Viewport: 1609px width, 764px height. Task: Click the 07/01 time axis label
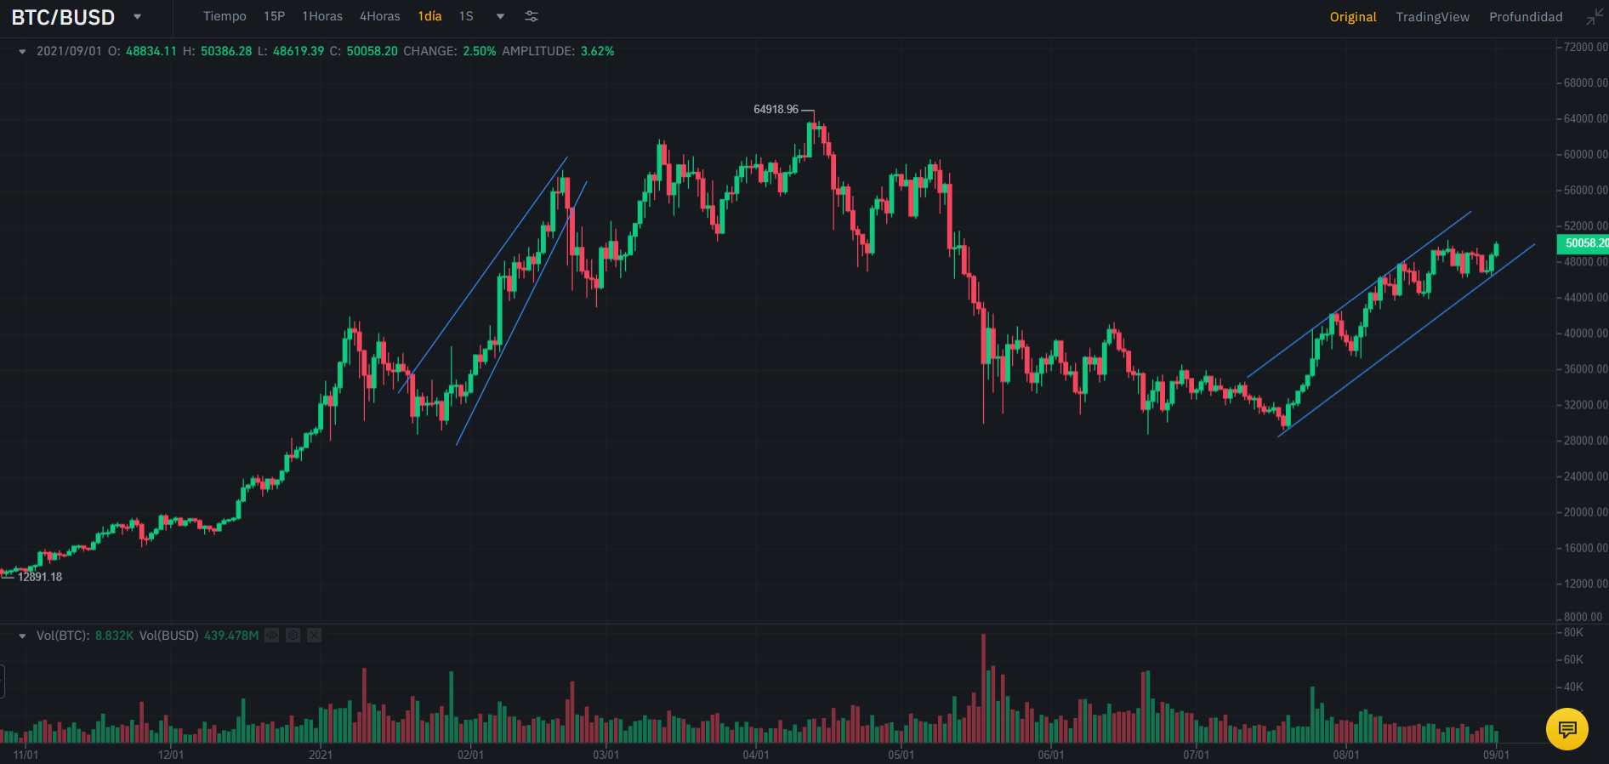[1197, 755]
